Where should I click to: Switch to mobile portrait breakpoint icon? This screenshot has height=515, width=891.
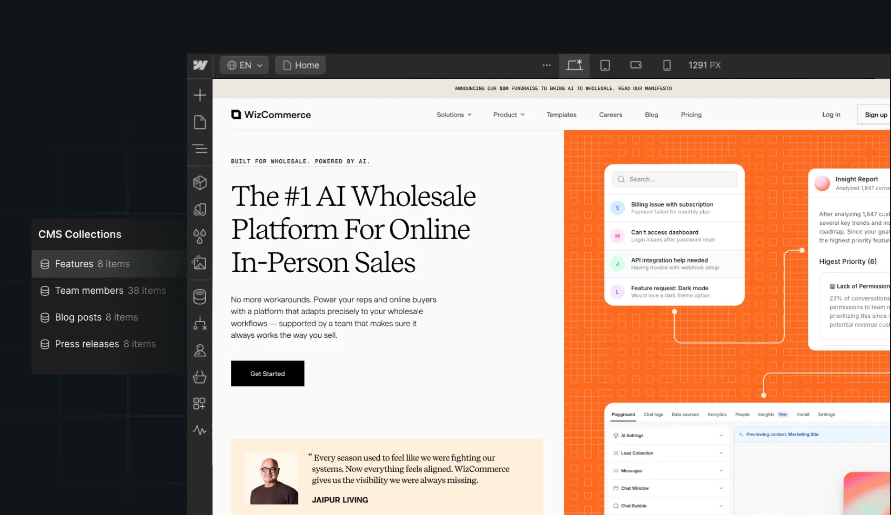tap(667, 65)
